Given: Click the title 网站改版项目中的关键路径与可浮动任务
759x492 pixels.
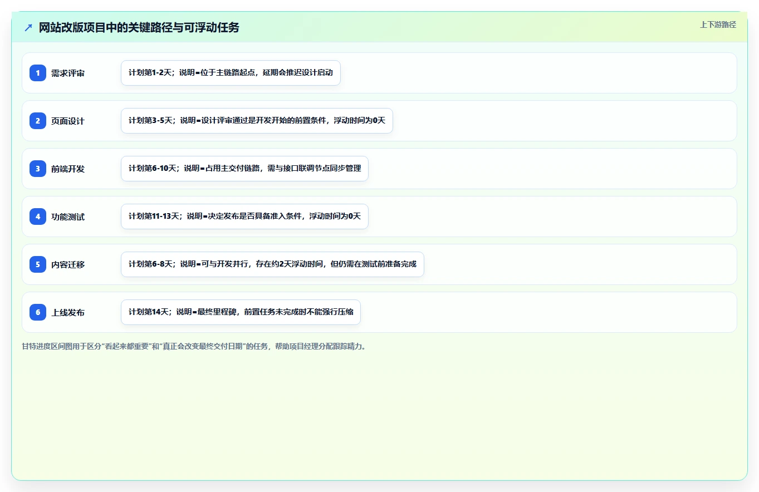Looking at the screenshot, I should 139,27.
